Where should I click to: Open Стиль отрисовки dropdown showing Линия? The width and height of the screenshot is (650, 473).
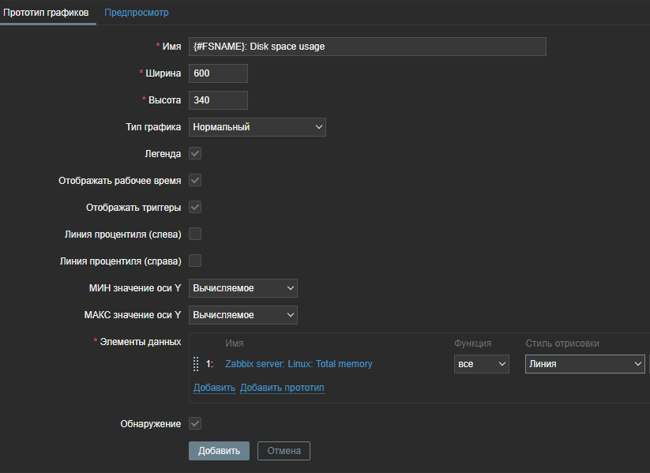click(x=584, y=364)
